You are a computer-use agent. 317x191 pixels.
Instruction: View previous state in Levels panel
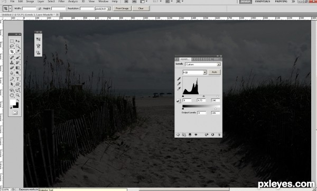[207, 135]
